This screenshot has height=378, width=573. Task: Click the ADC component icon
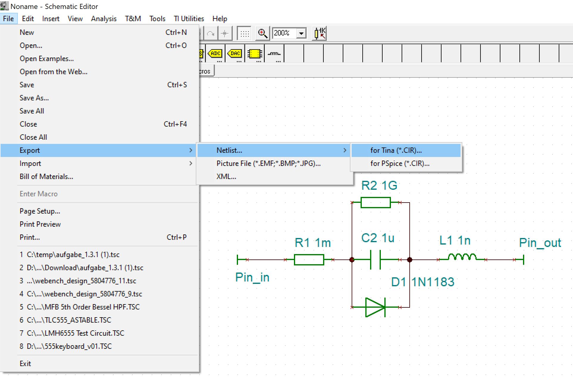tap(215, 54)
